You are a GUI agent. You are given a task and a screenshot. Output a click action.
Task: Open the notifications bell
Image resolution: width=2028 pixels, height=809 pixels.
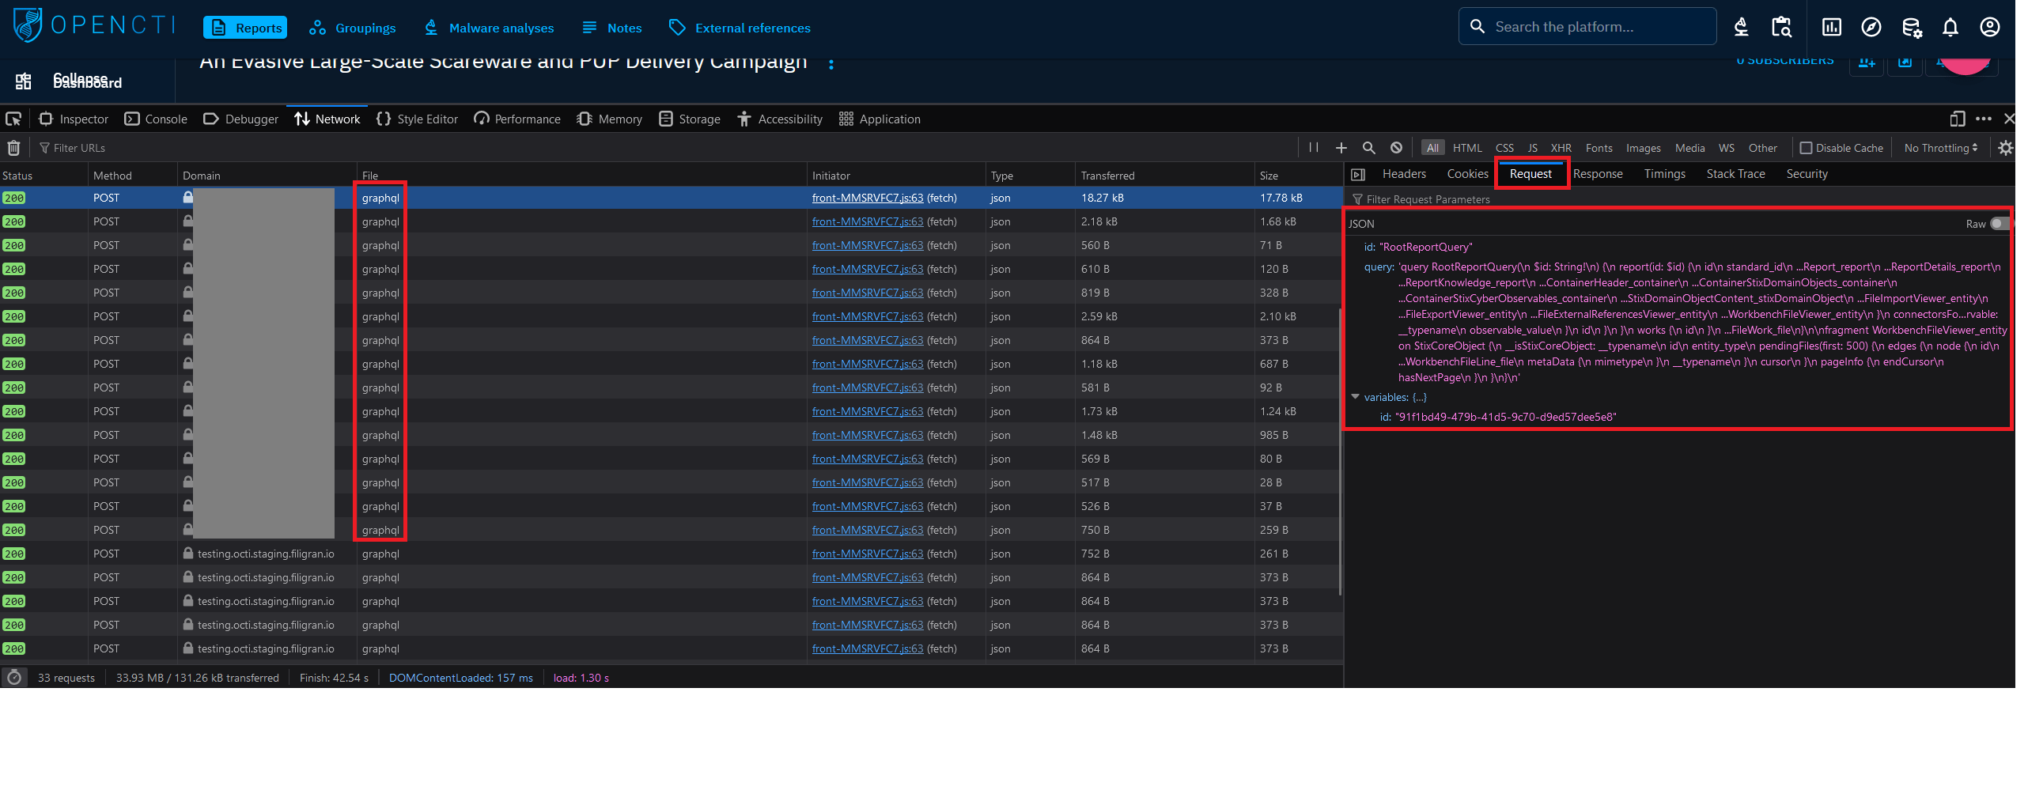click(1950, 28)
